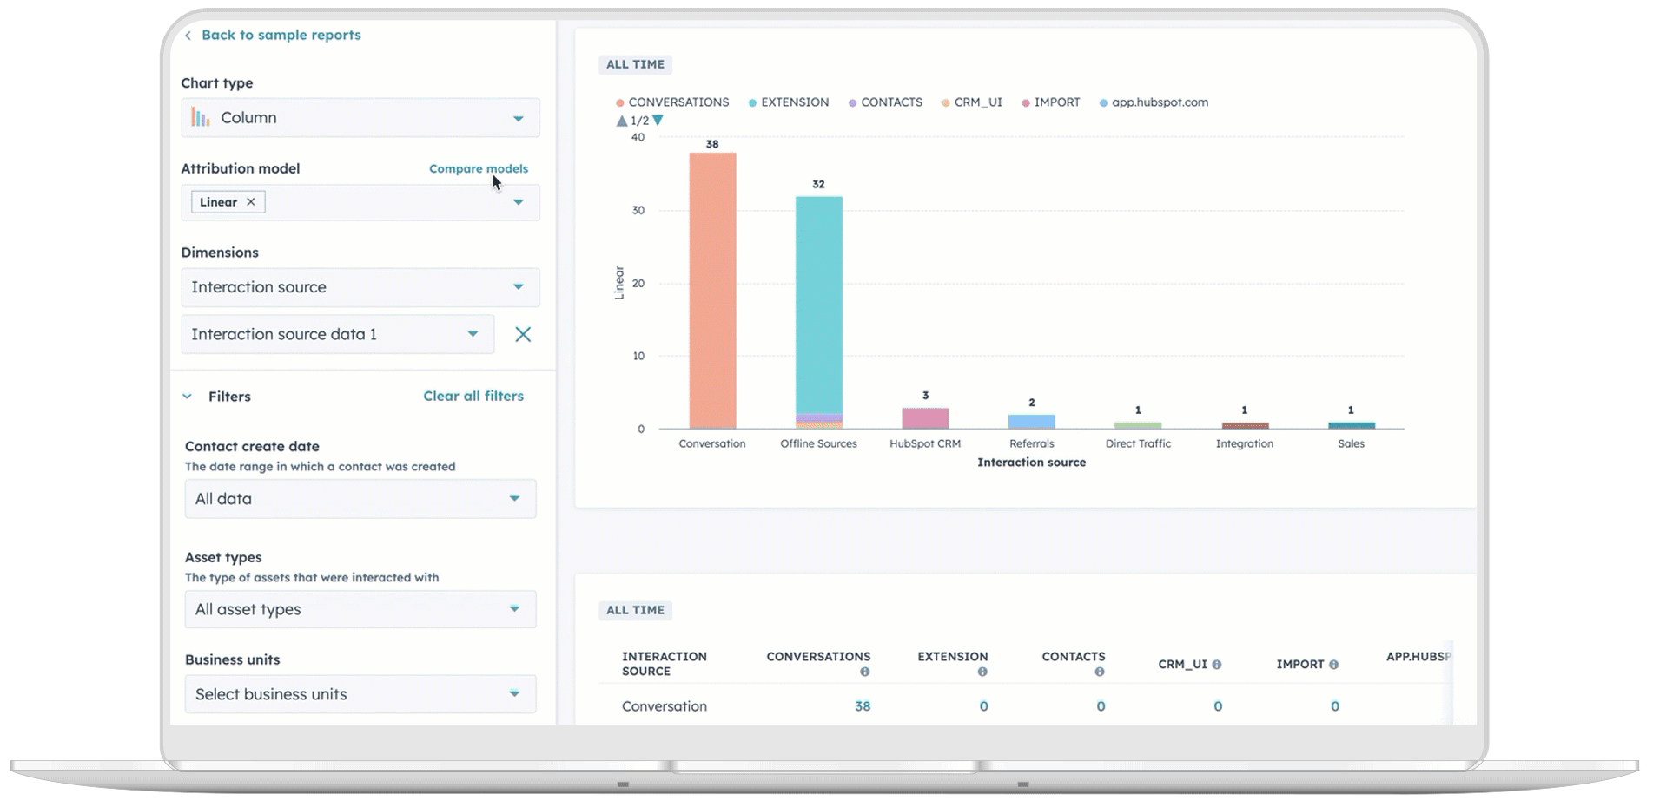Open the Chart type Column dropdown
Viewport: 1653px width, 807px height.
tap(360, 118)
